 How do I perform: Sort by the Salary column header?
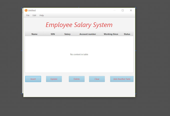point(67,34)
